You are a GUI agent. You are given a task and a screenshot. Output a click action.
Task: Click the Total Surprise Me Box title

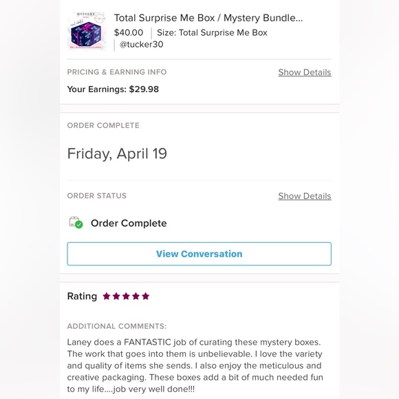[x=208, y=18]
